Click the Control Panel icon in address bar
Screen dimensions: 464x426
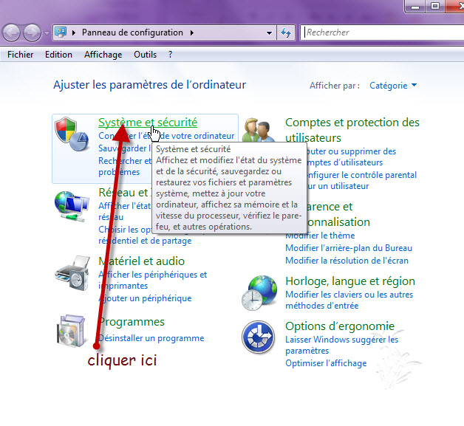pos(61,32)
